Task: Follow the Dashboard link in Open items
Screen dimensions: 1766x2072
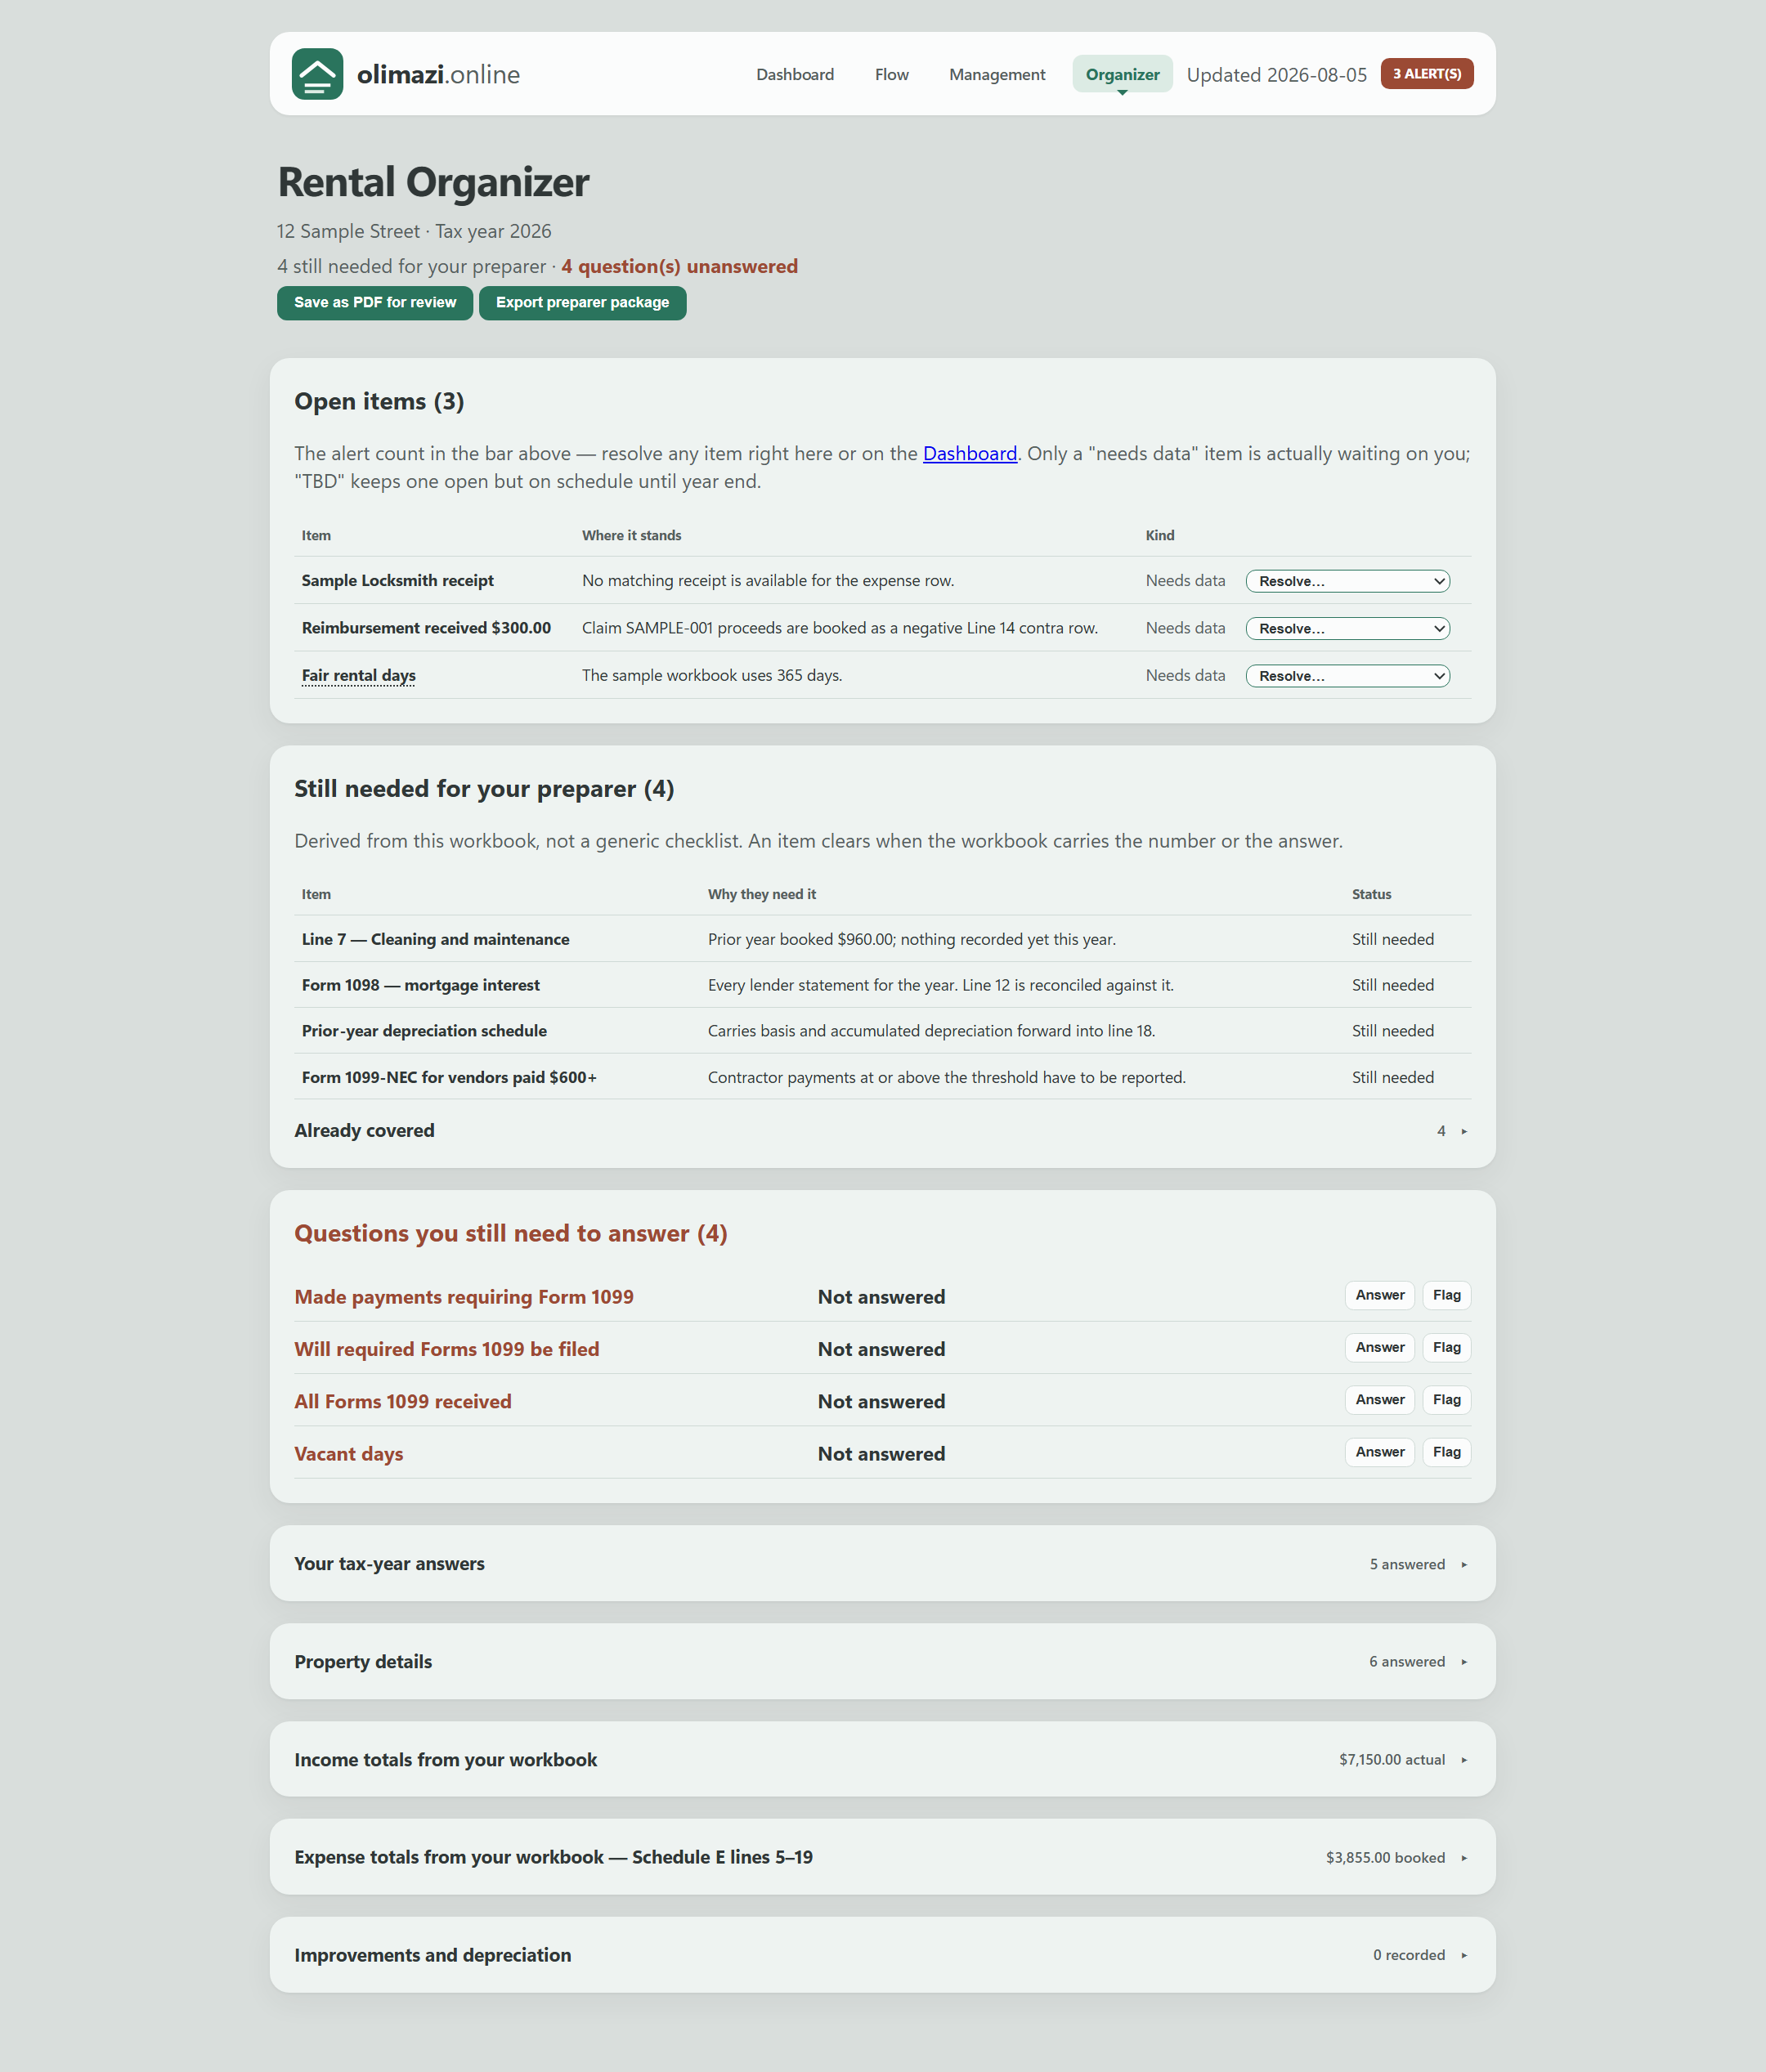Action: tap(970, 453)
